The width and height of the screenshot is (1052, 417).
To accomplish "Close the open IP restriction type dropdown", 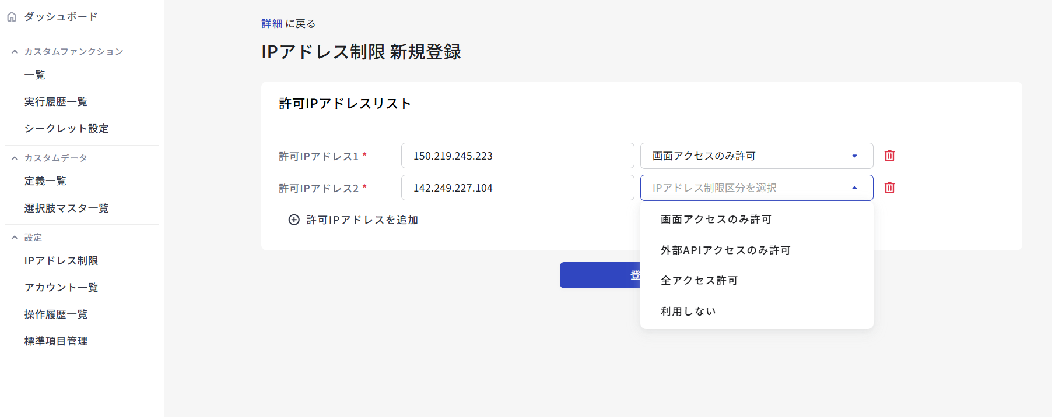I will tap(854, 188).
